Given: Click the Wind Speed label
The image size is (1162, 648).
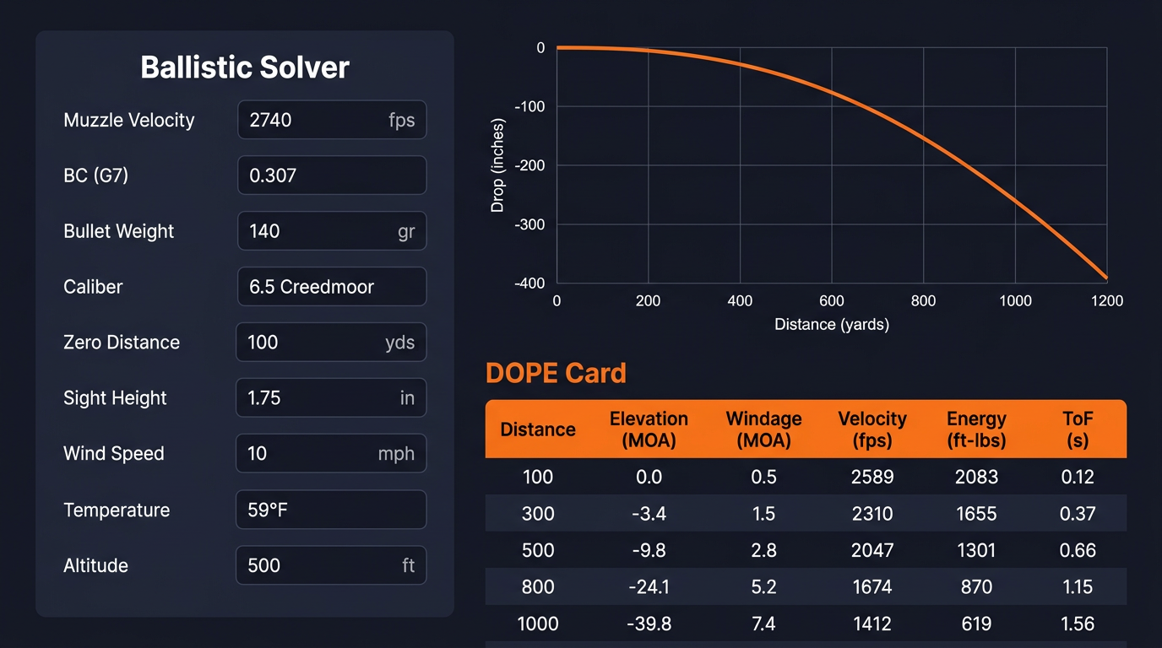Looking at the screenshot, I should coord(114,454).
